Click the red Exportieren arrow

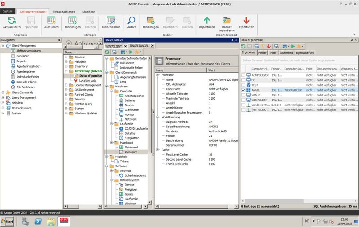click(x=246, y=21)
